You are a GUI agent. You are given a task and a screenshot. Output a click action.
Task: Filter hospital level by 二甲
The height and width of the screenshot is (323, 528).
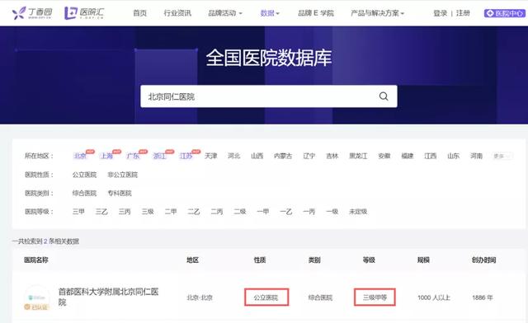tap(171, 212)
